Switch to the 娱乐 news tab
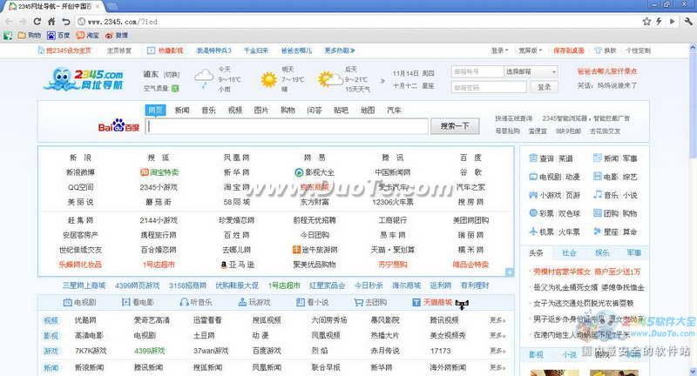697x376 pixels. point(602,252)
